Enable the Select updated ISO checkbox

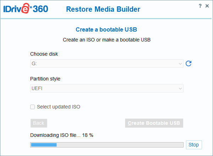pos(33,107)
